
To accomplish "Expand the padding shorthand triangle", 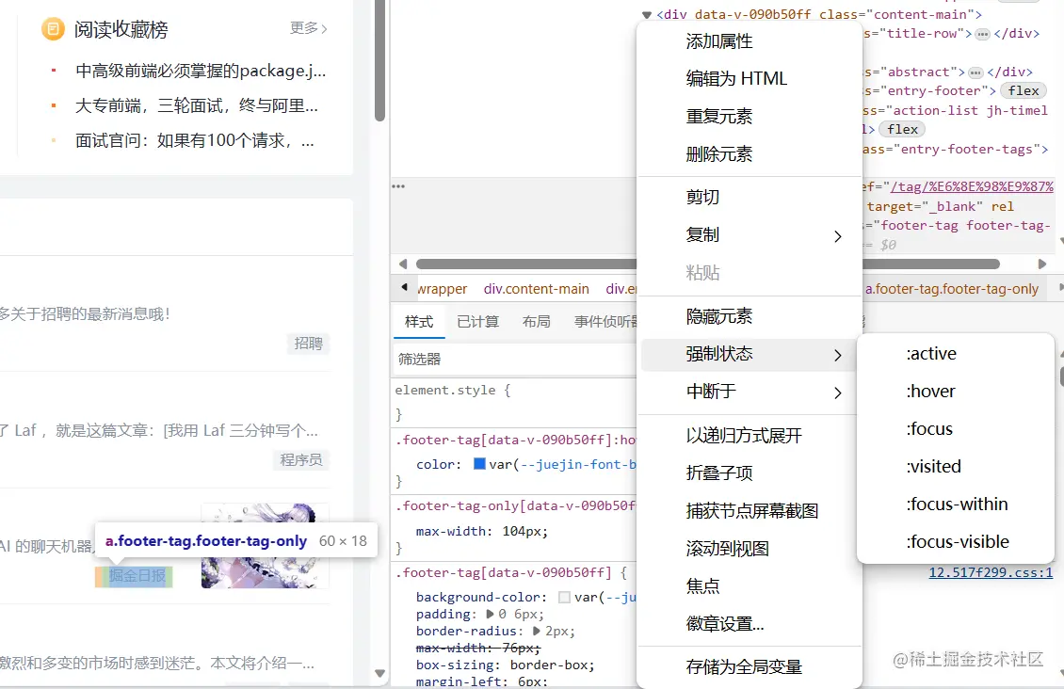I will point(490,615).
